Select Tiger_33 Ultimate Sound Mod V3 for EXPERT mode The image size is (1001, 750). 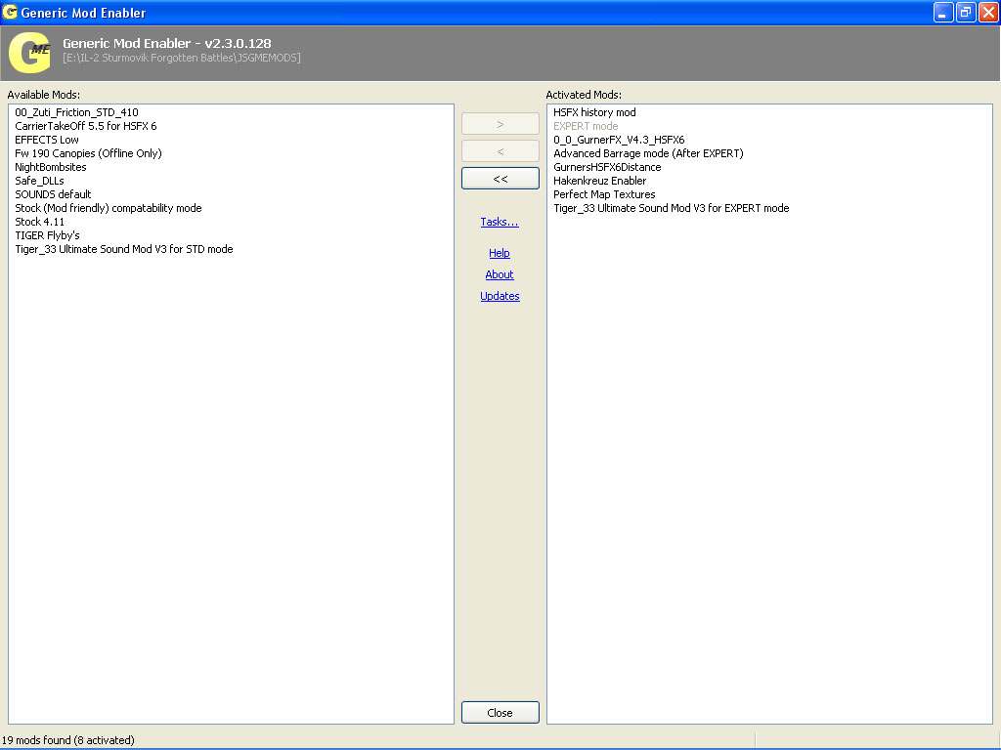click(x=671, y=208)
